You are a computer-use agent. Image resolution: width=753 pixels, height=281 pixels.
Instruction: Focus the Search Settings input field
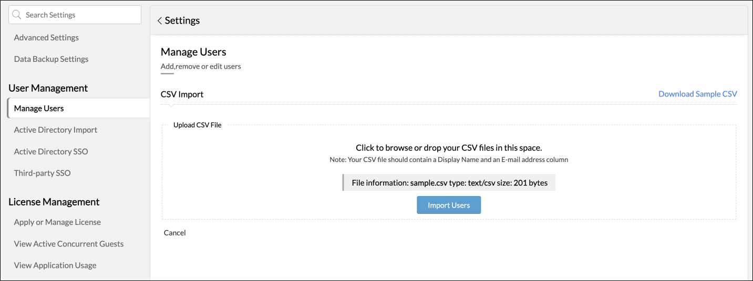[x=79, y=15]
